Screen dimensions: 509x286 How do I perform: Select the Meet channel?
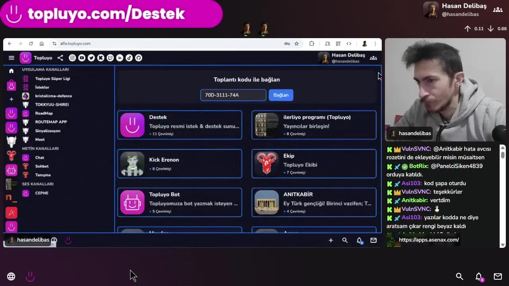tap(40, 140)
